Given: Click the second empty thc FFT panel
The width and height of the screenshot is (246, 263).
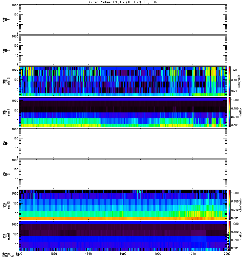Looking at the screenshot, I should click(123, 174).
